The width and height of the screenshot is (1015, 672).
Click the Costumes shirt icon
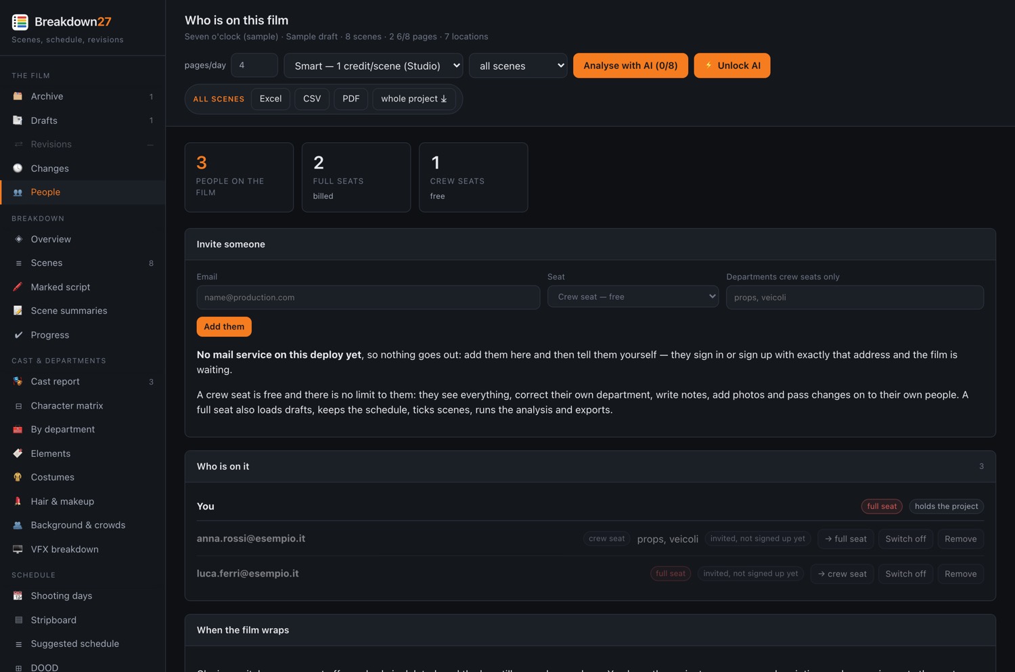(18, 477)
